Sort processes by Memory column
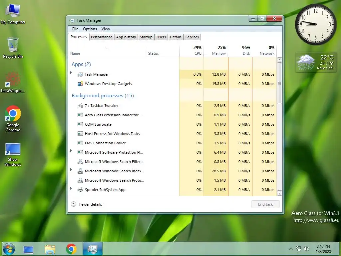The width and height of the screenshot is (341, 256). coord(216,51)
